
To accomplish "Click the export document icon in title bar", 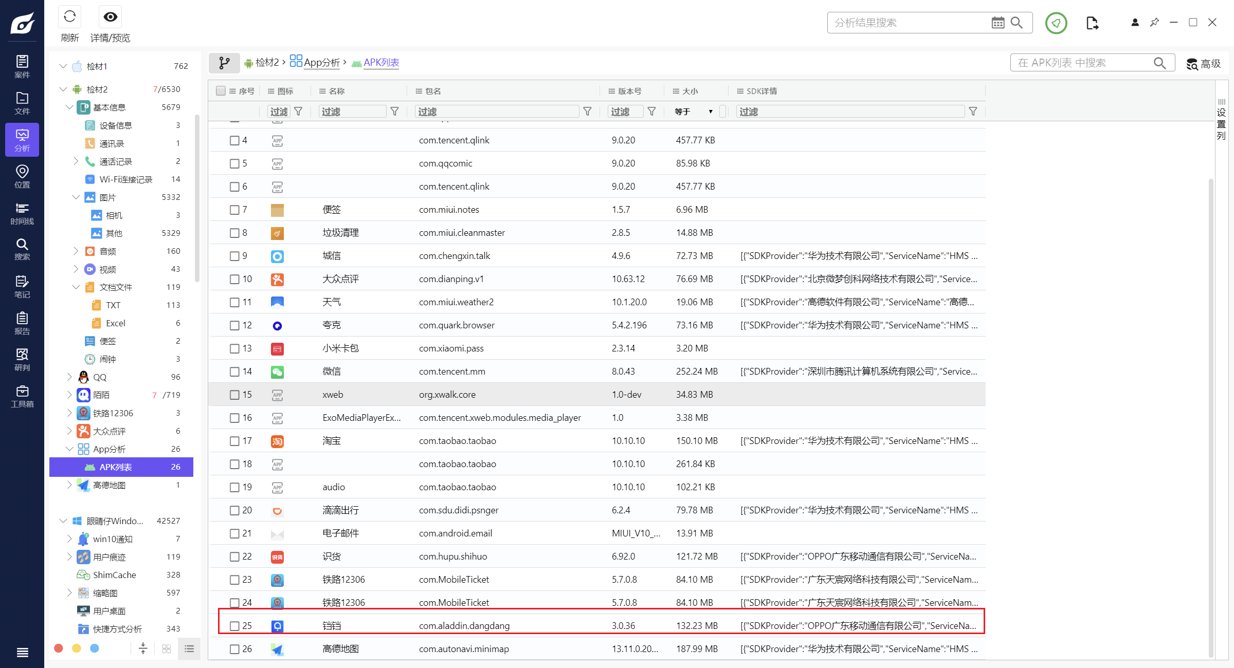I will coord(1092,23).
